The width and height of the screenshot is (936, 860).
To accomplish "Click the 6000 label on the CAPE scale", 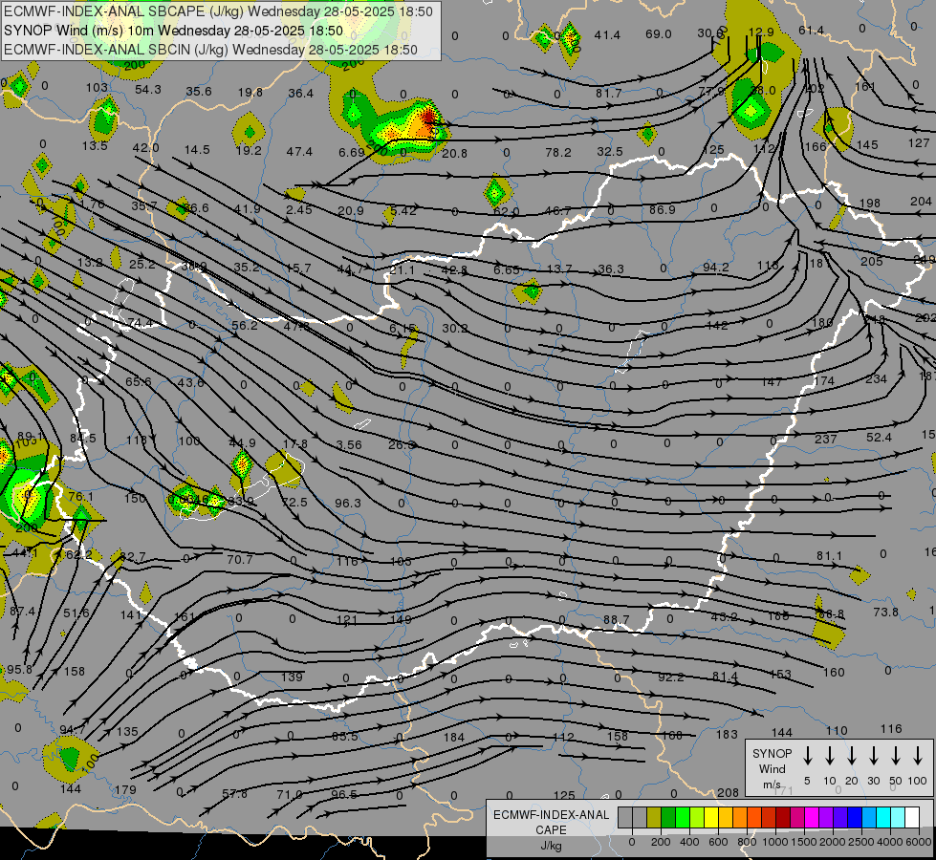I will coord(920,842).
